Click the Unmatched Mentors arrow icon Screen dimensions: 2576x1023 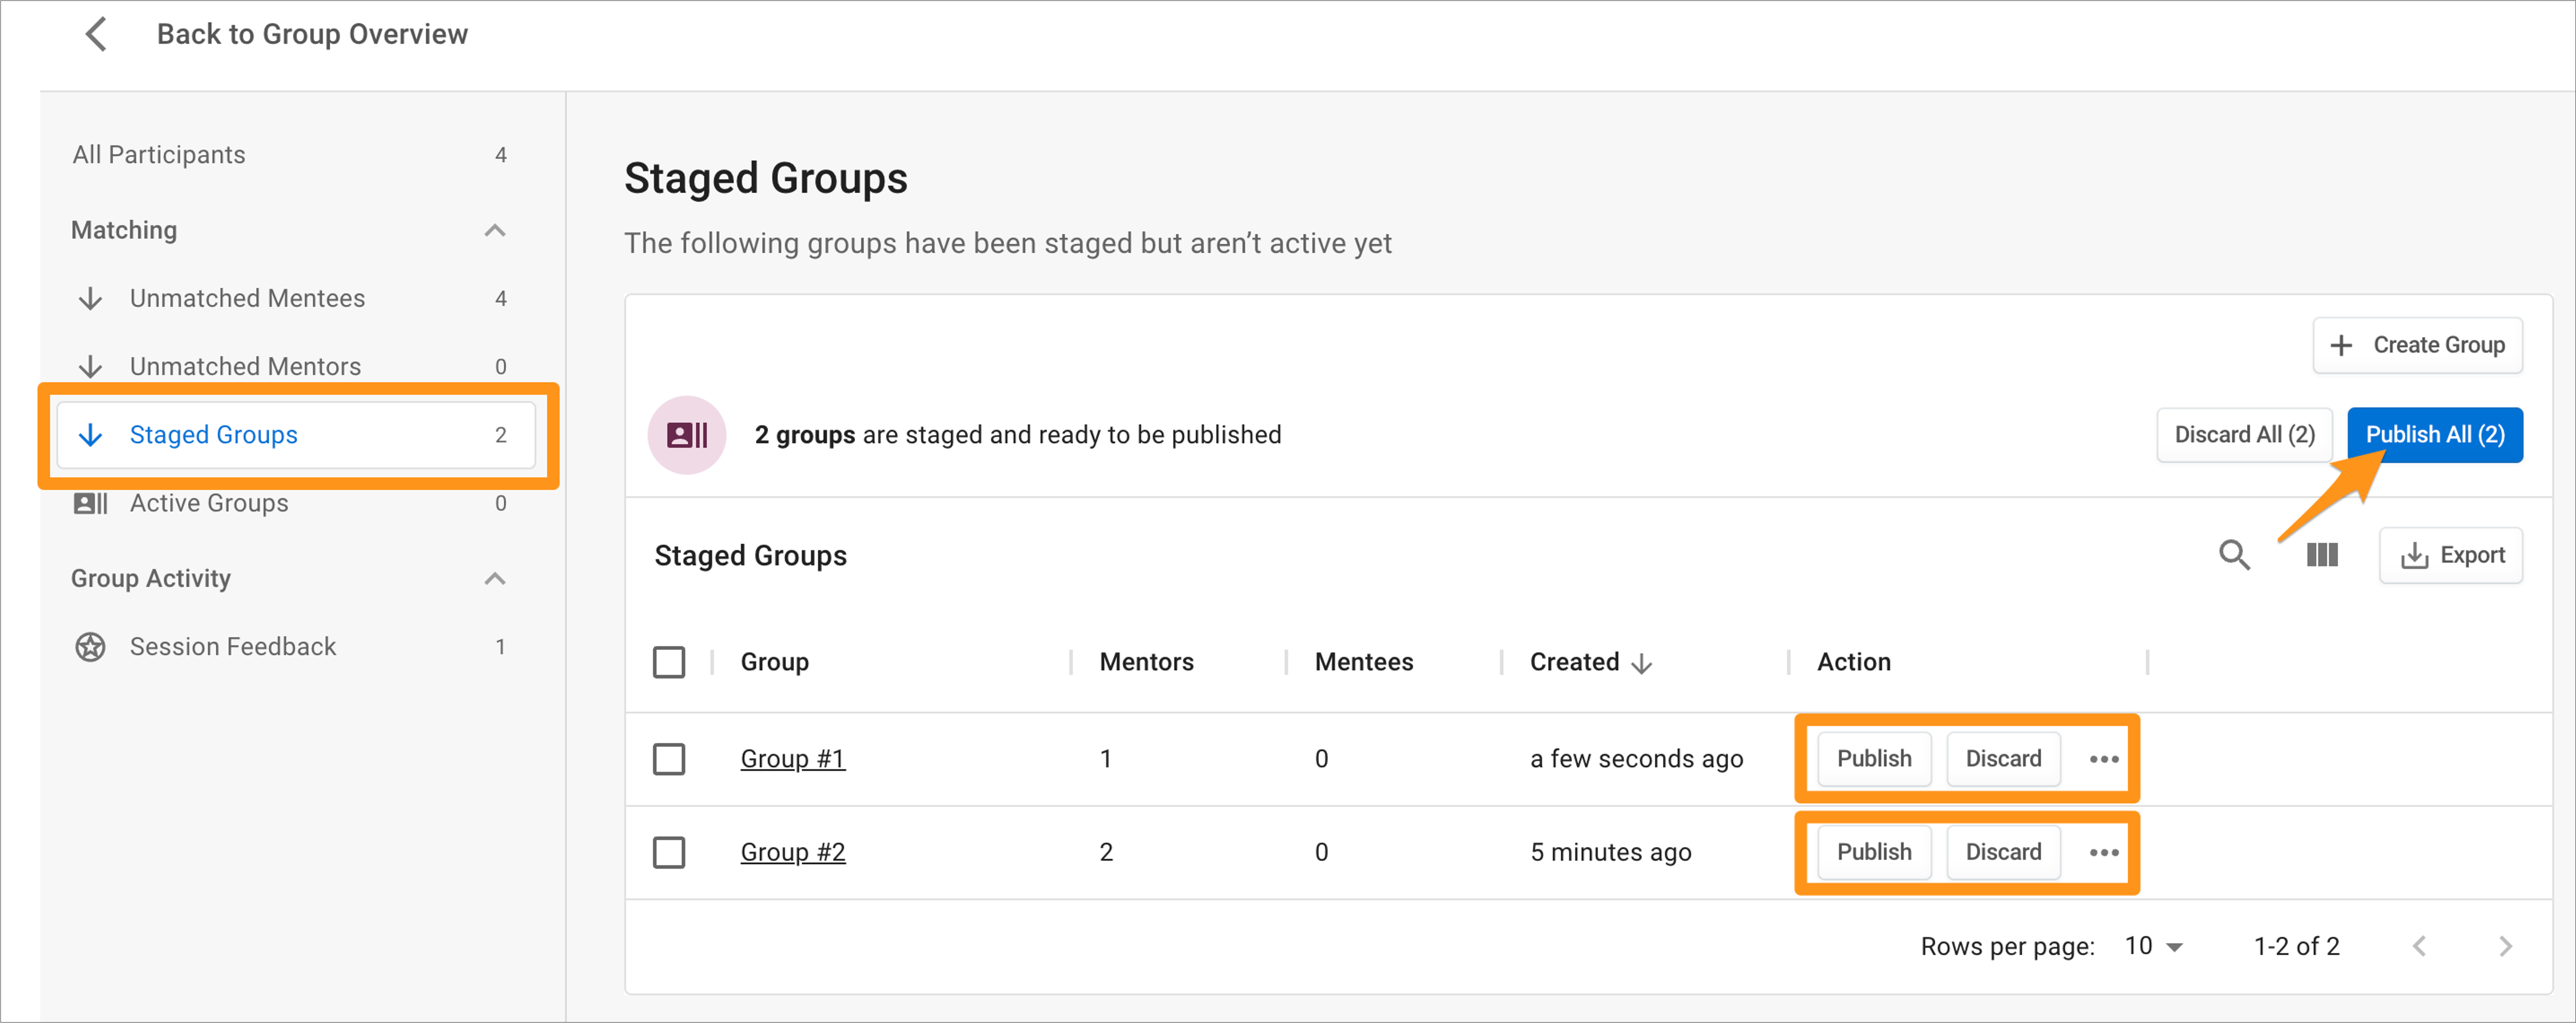coord(90,366)
